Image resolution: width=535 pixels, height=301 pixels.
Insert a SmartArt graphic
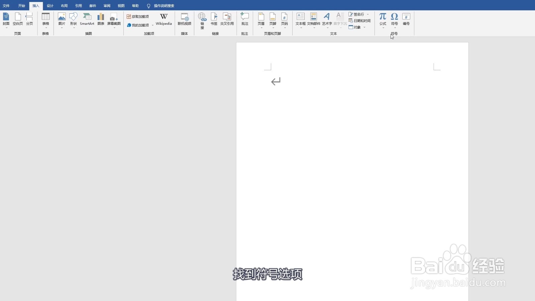click(x=87, y=19)
